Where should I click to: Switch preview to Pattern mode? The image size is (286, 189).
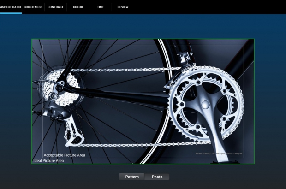[x=132, y=177]
